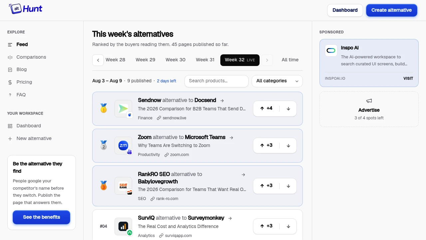Click the SurvIQ product logo
The height and width of the screenshot is (240, 426).
[x=123, y=226]
